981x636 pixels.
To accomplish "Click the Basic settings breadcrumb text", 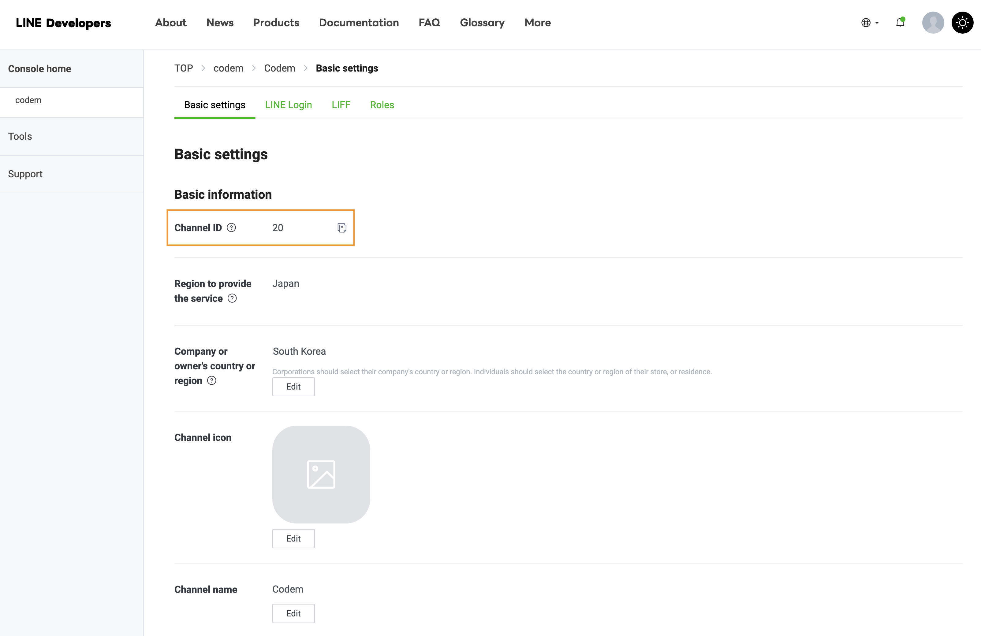I will click(347, 68).
